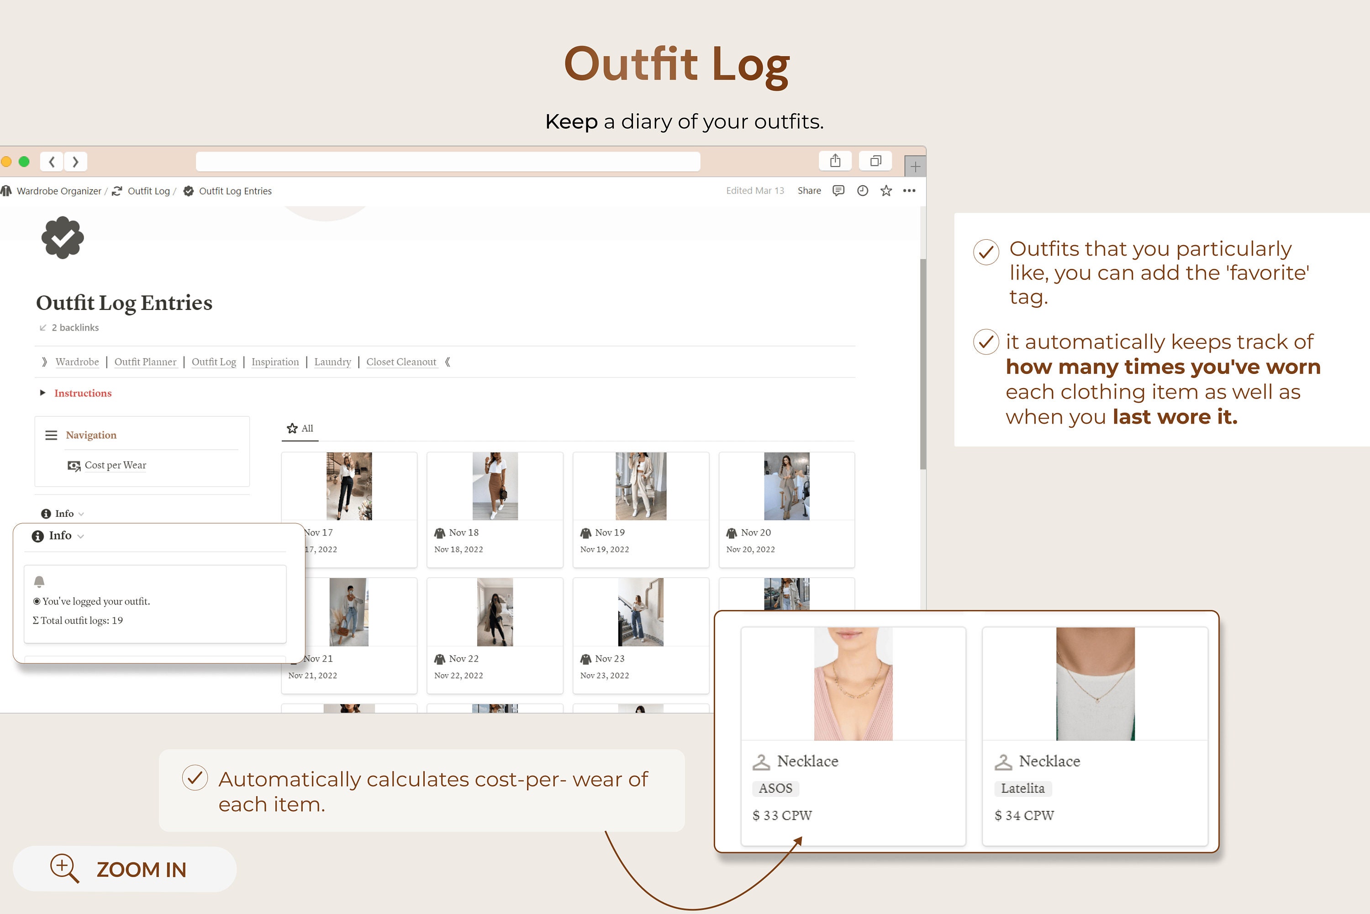Expand the Instructions toggle
Screen dimensions: 1370x914
[43, 393]
